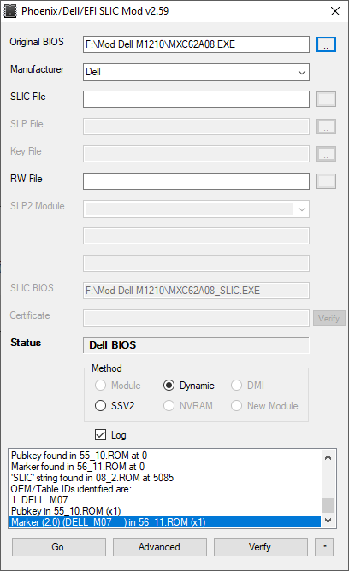Select the 'Pubkey found in 55_10.ROM' log line
Screen dimensions: 349x571
79,456
